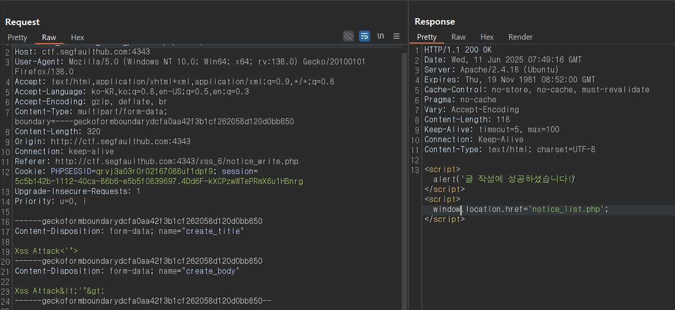This screenshot has width=675, height=310.
Task: Click the Accept-Encoding: gzip, deflate, br line
Action: tap(91, 102)
